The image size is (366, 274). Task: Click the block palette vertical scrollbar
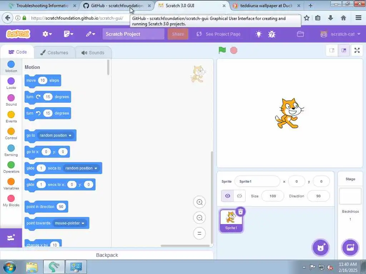tap(108, 67)
